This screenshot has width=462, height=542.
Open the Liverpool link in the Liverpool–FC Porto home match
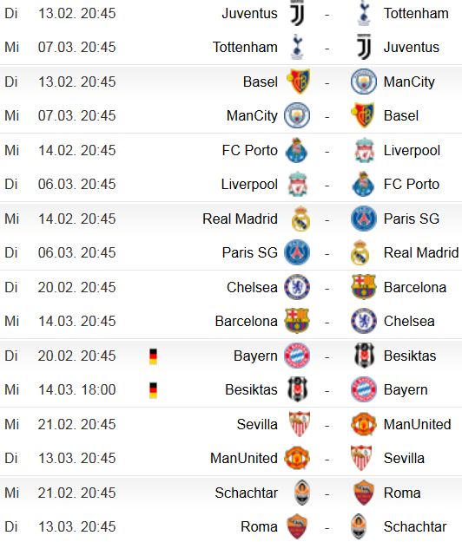click(249, 184)
